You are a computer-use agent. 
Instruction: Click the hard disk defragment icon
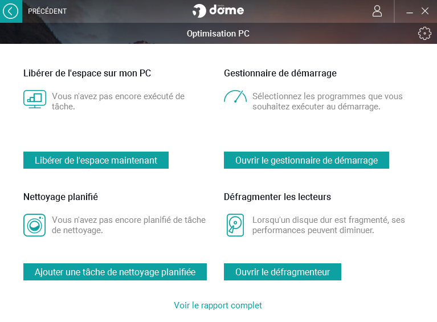click(235, 225)
